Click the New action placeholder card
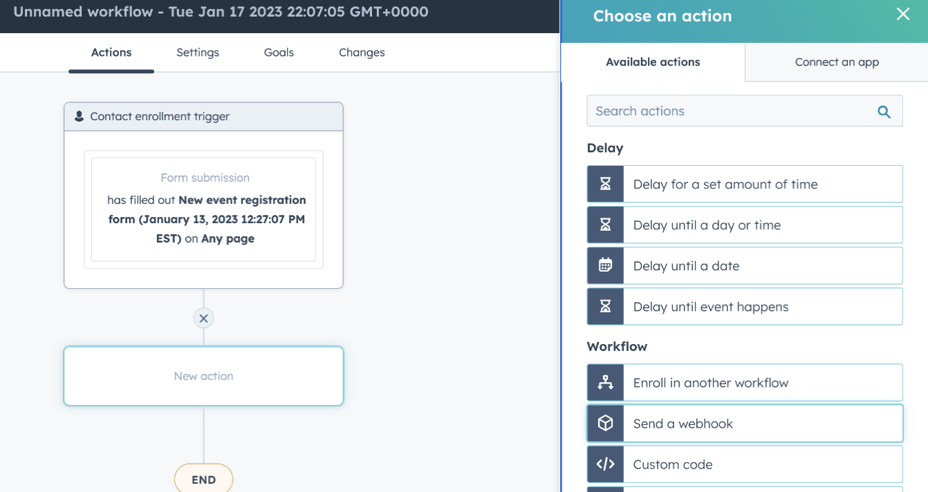The image size is (928, 492). pyautogui.click(x=203, y=376)
